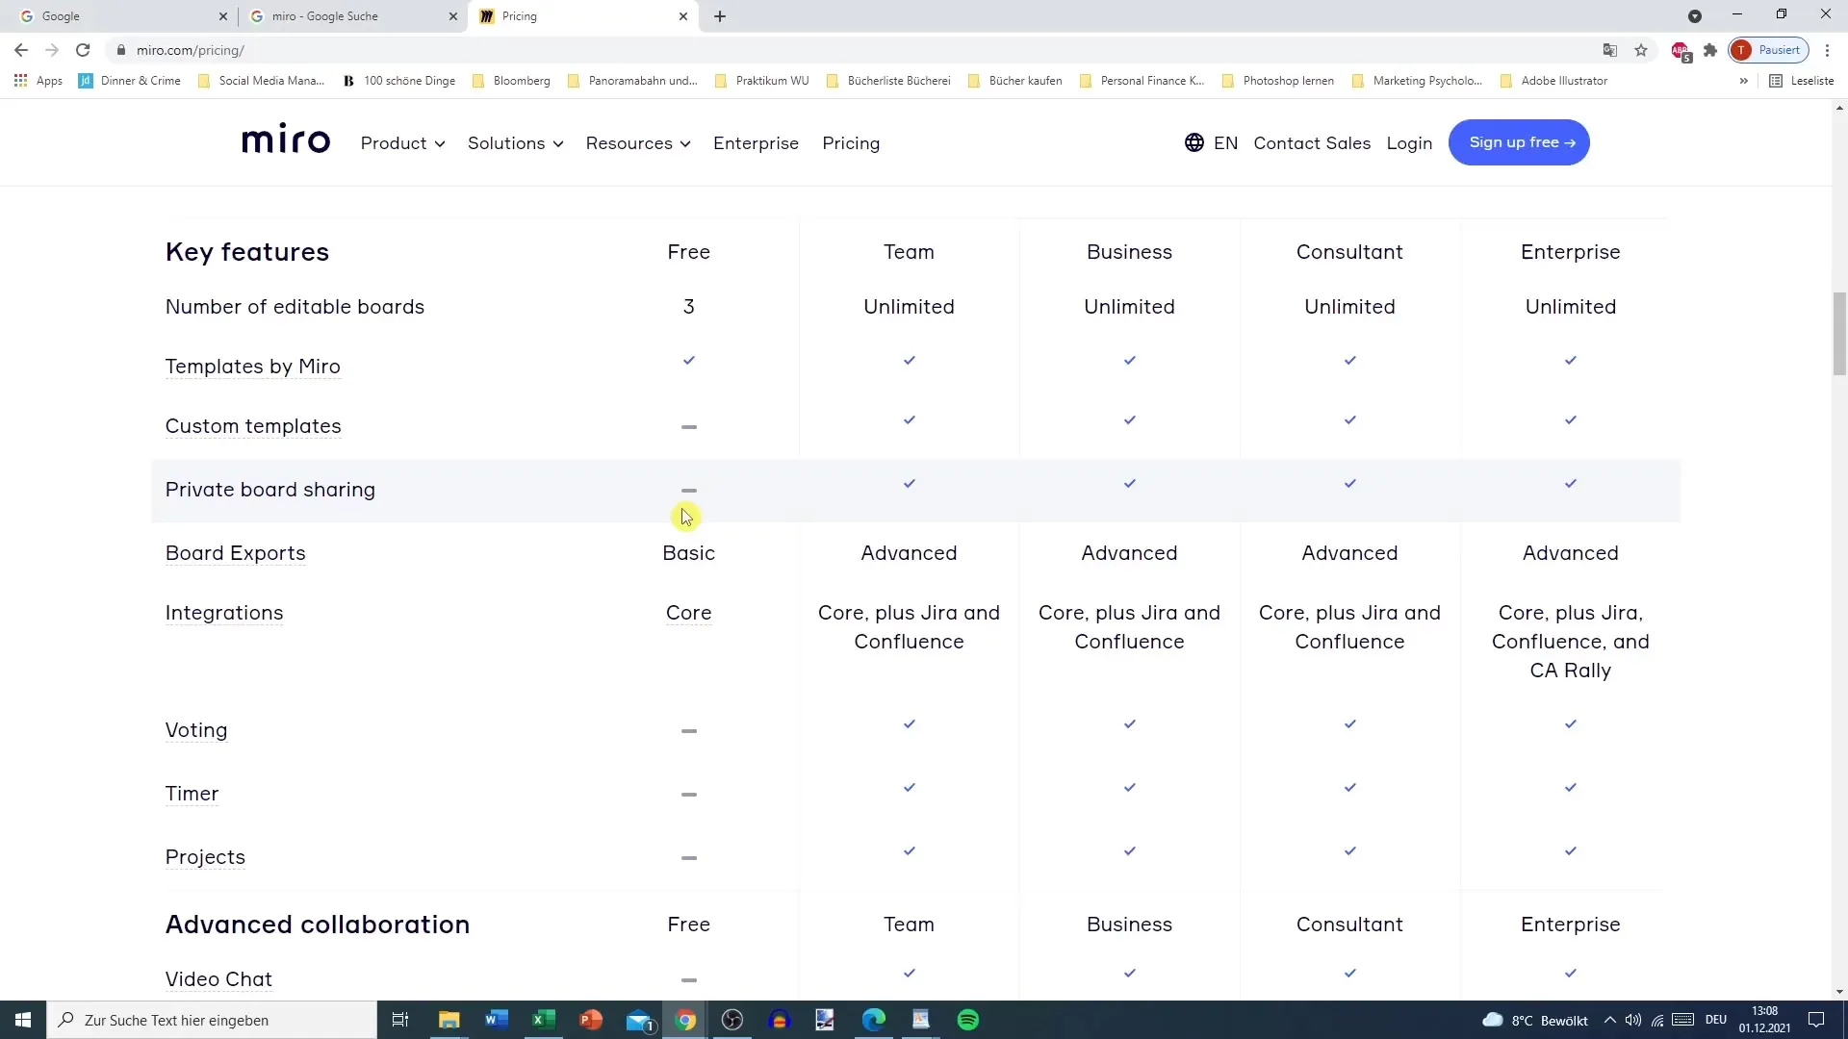Click the Core integrations link in Free column
Viewport: 1848px width, 1039px height.
click(x=689, y=613)
